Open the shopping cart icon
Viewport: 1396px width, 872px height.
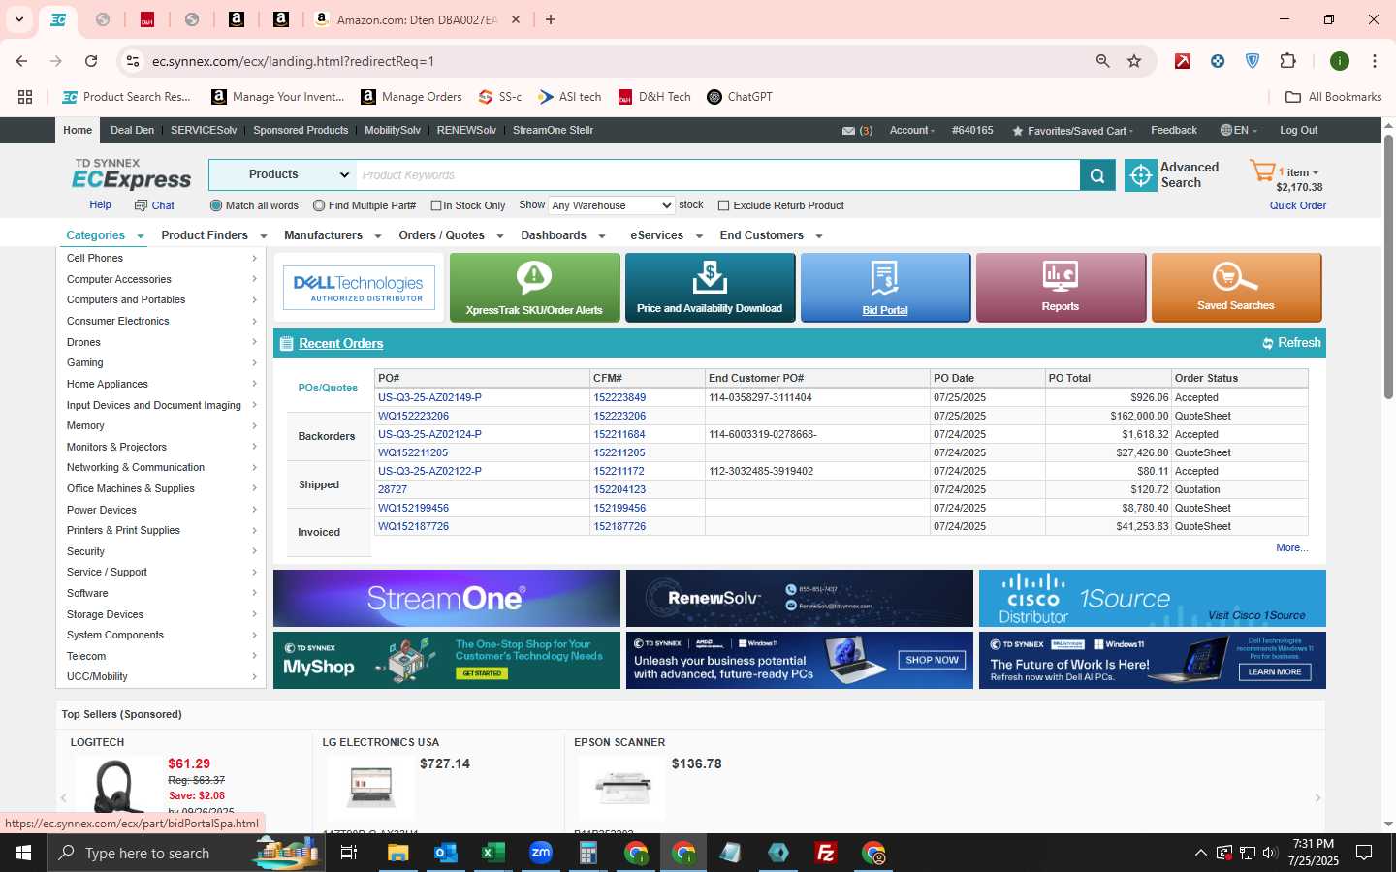pyautogui.click(x=1262, y=172)
